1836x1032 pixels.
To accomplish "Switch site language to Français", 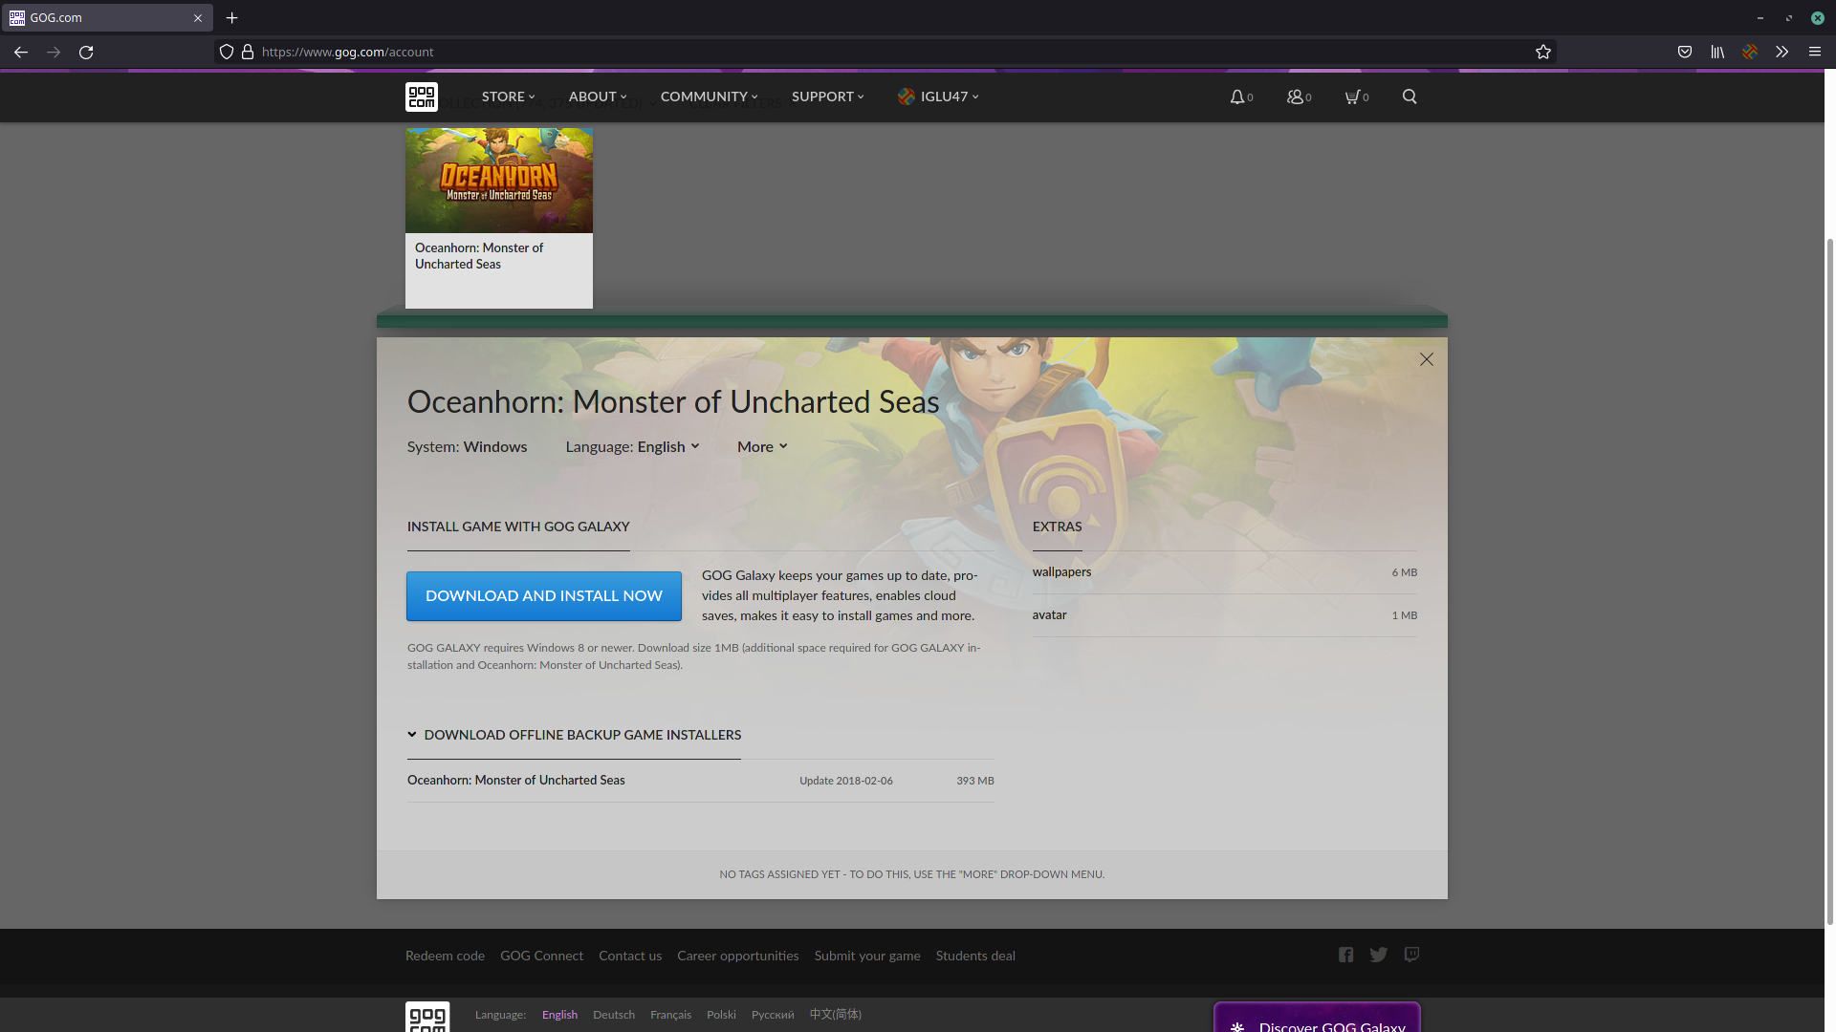I will [x=670, y=1015].
